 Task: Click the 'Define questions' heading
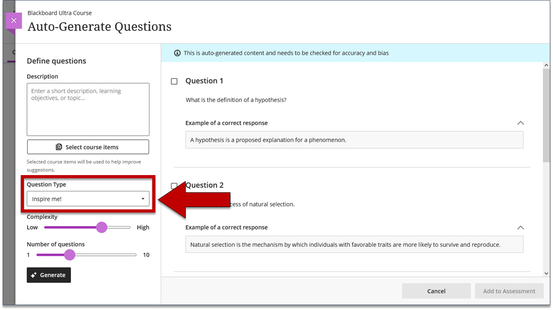pos(56,61)
